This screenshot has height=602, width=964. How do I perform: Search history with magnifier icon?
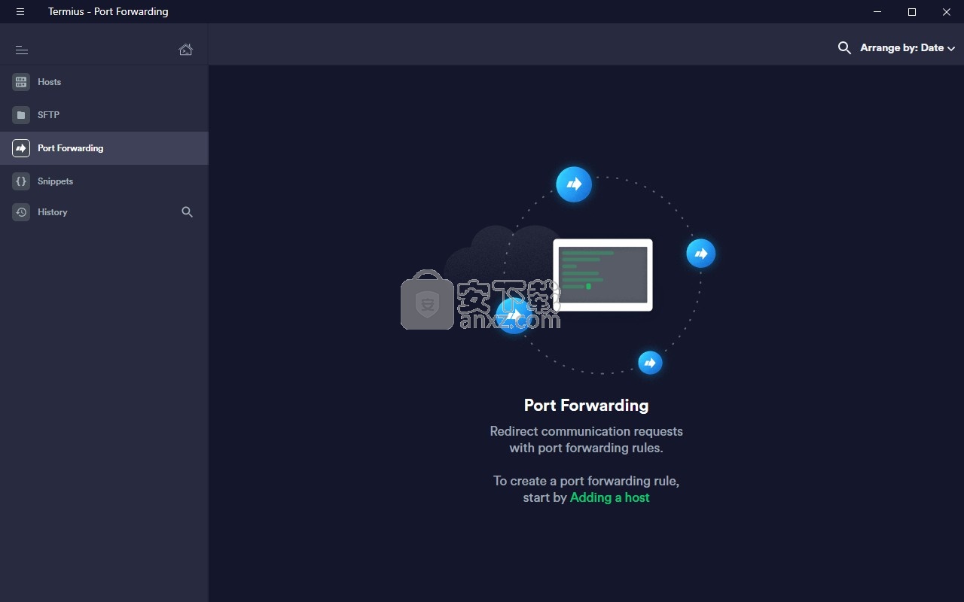[188, 212]
